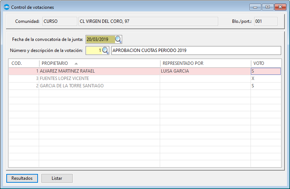
Task: Click the REPRESENTADO POR column header
Action: tap(205, 63)
